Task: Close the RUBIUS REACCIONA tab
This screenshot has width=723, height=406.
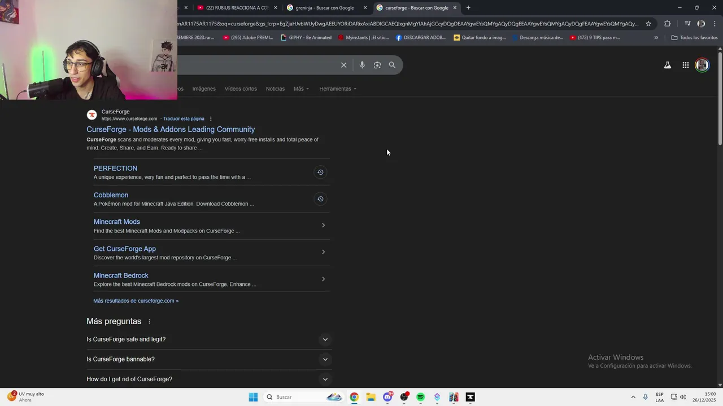Action: click(276, 8)
